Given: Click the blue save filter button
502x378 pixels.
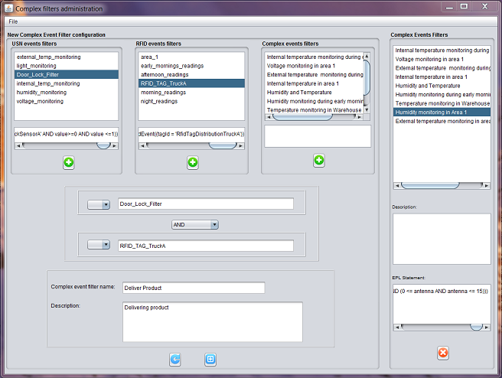Looking at the screenshot, I should point(210,360).
